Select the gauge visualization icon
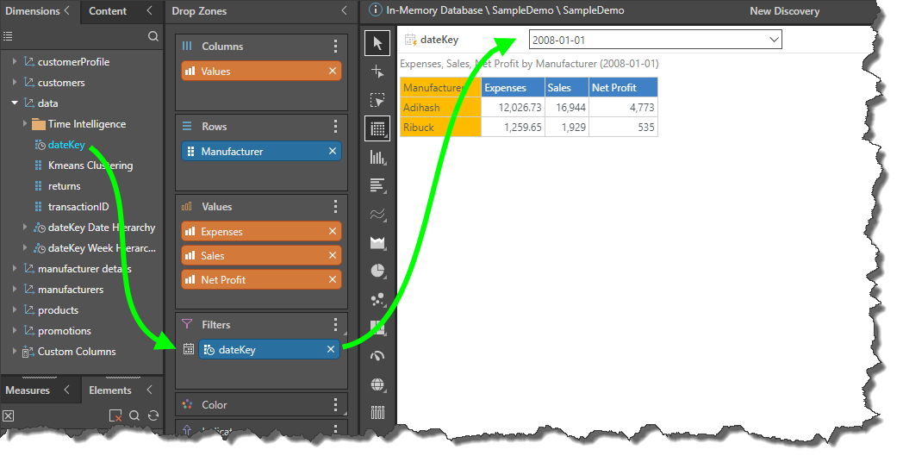Viewport: 903px width, 462px height. click(377, 356)
